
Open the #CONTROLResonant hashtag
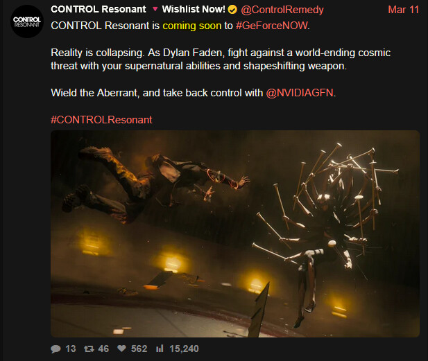coord(101,120)
